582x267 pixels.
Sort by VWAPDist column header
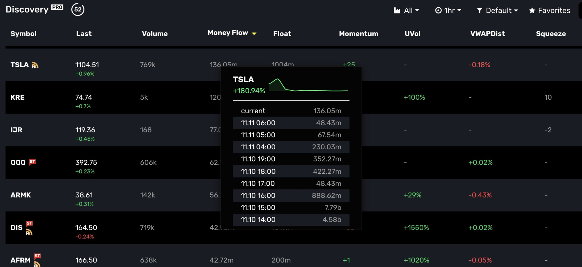(487, 34)
